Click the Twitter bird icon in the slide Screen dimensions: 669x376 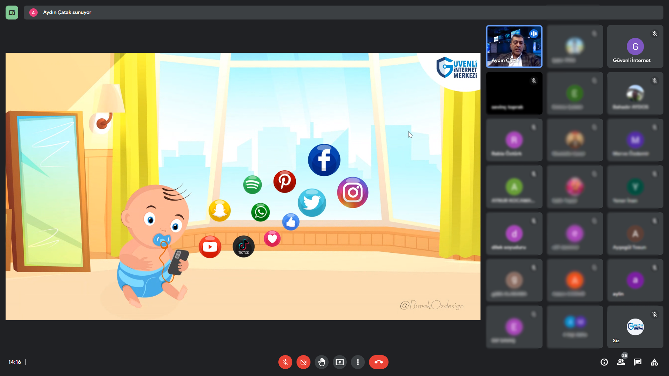[312, 202]
